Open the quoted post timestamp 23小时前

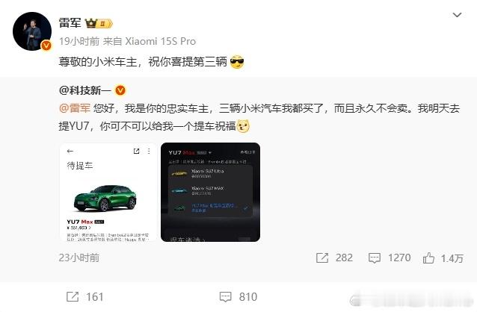(79, 258)
